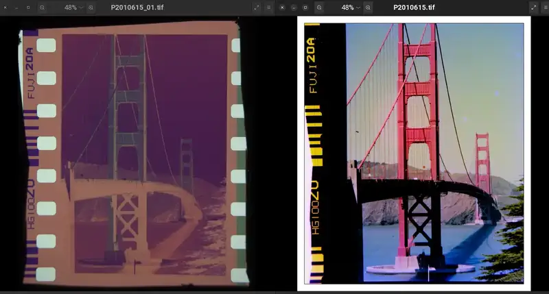
Task: Minimize the P2010615.tif window
Action: coord(294,8)
